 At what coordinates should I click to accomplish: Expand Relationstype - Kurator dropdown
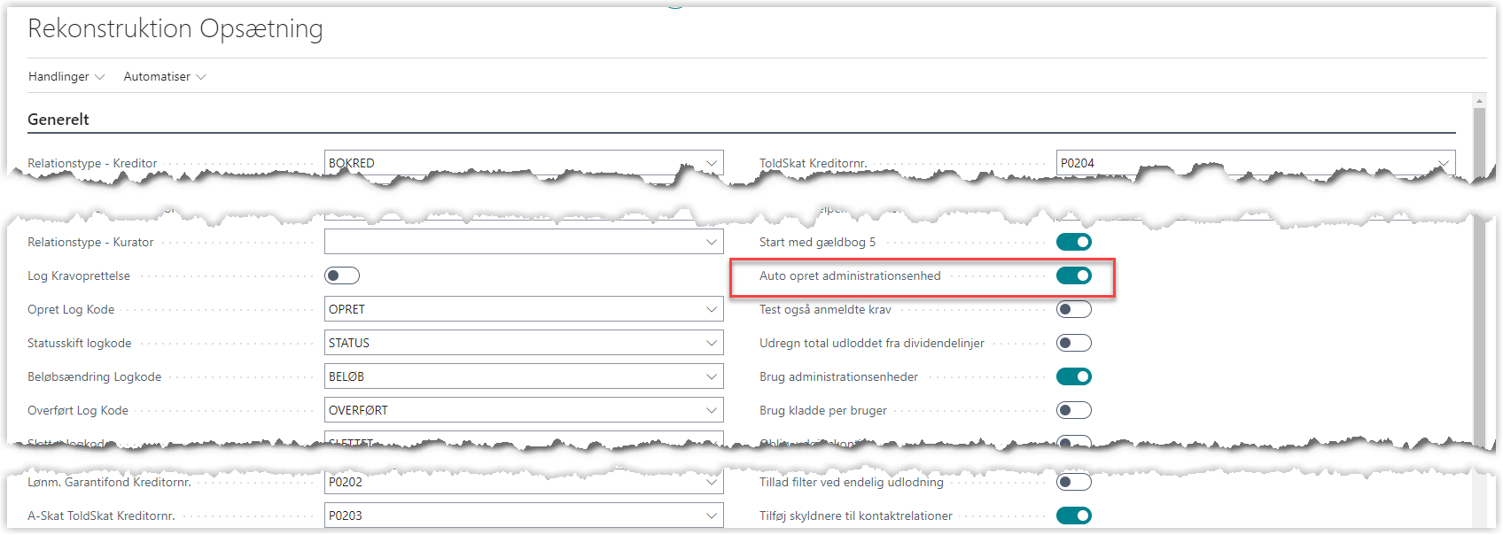(711, 242)
